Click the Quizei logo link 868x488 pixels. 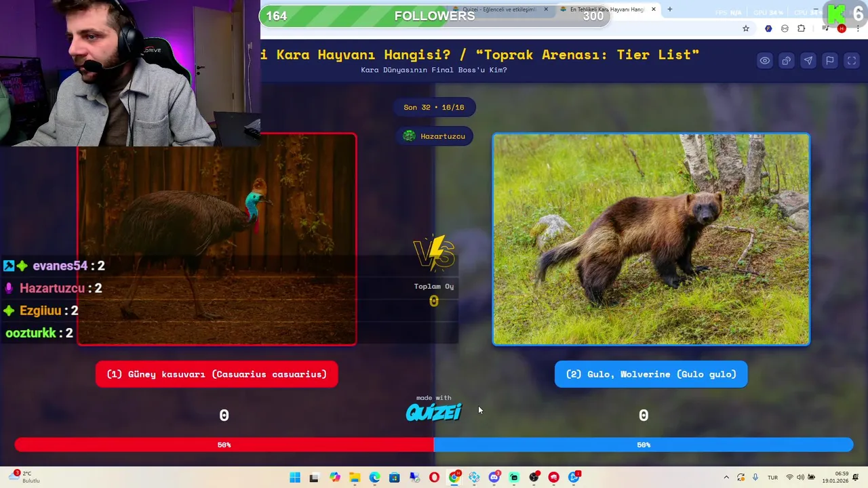434,412
